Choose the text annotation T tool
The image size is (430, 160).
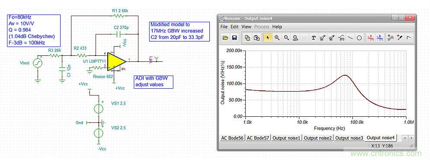(x=314, y=38)
